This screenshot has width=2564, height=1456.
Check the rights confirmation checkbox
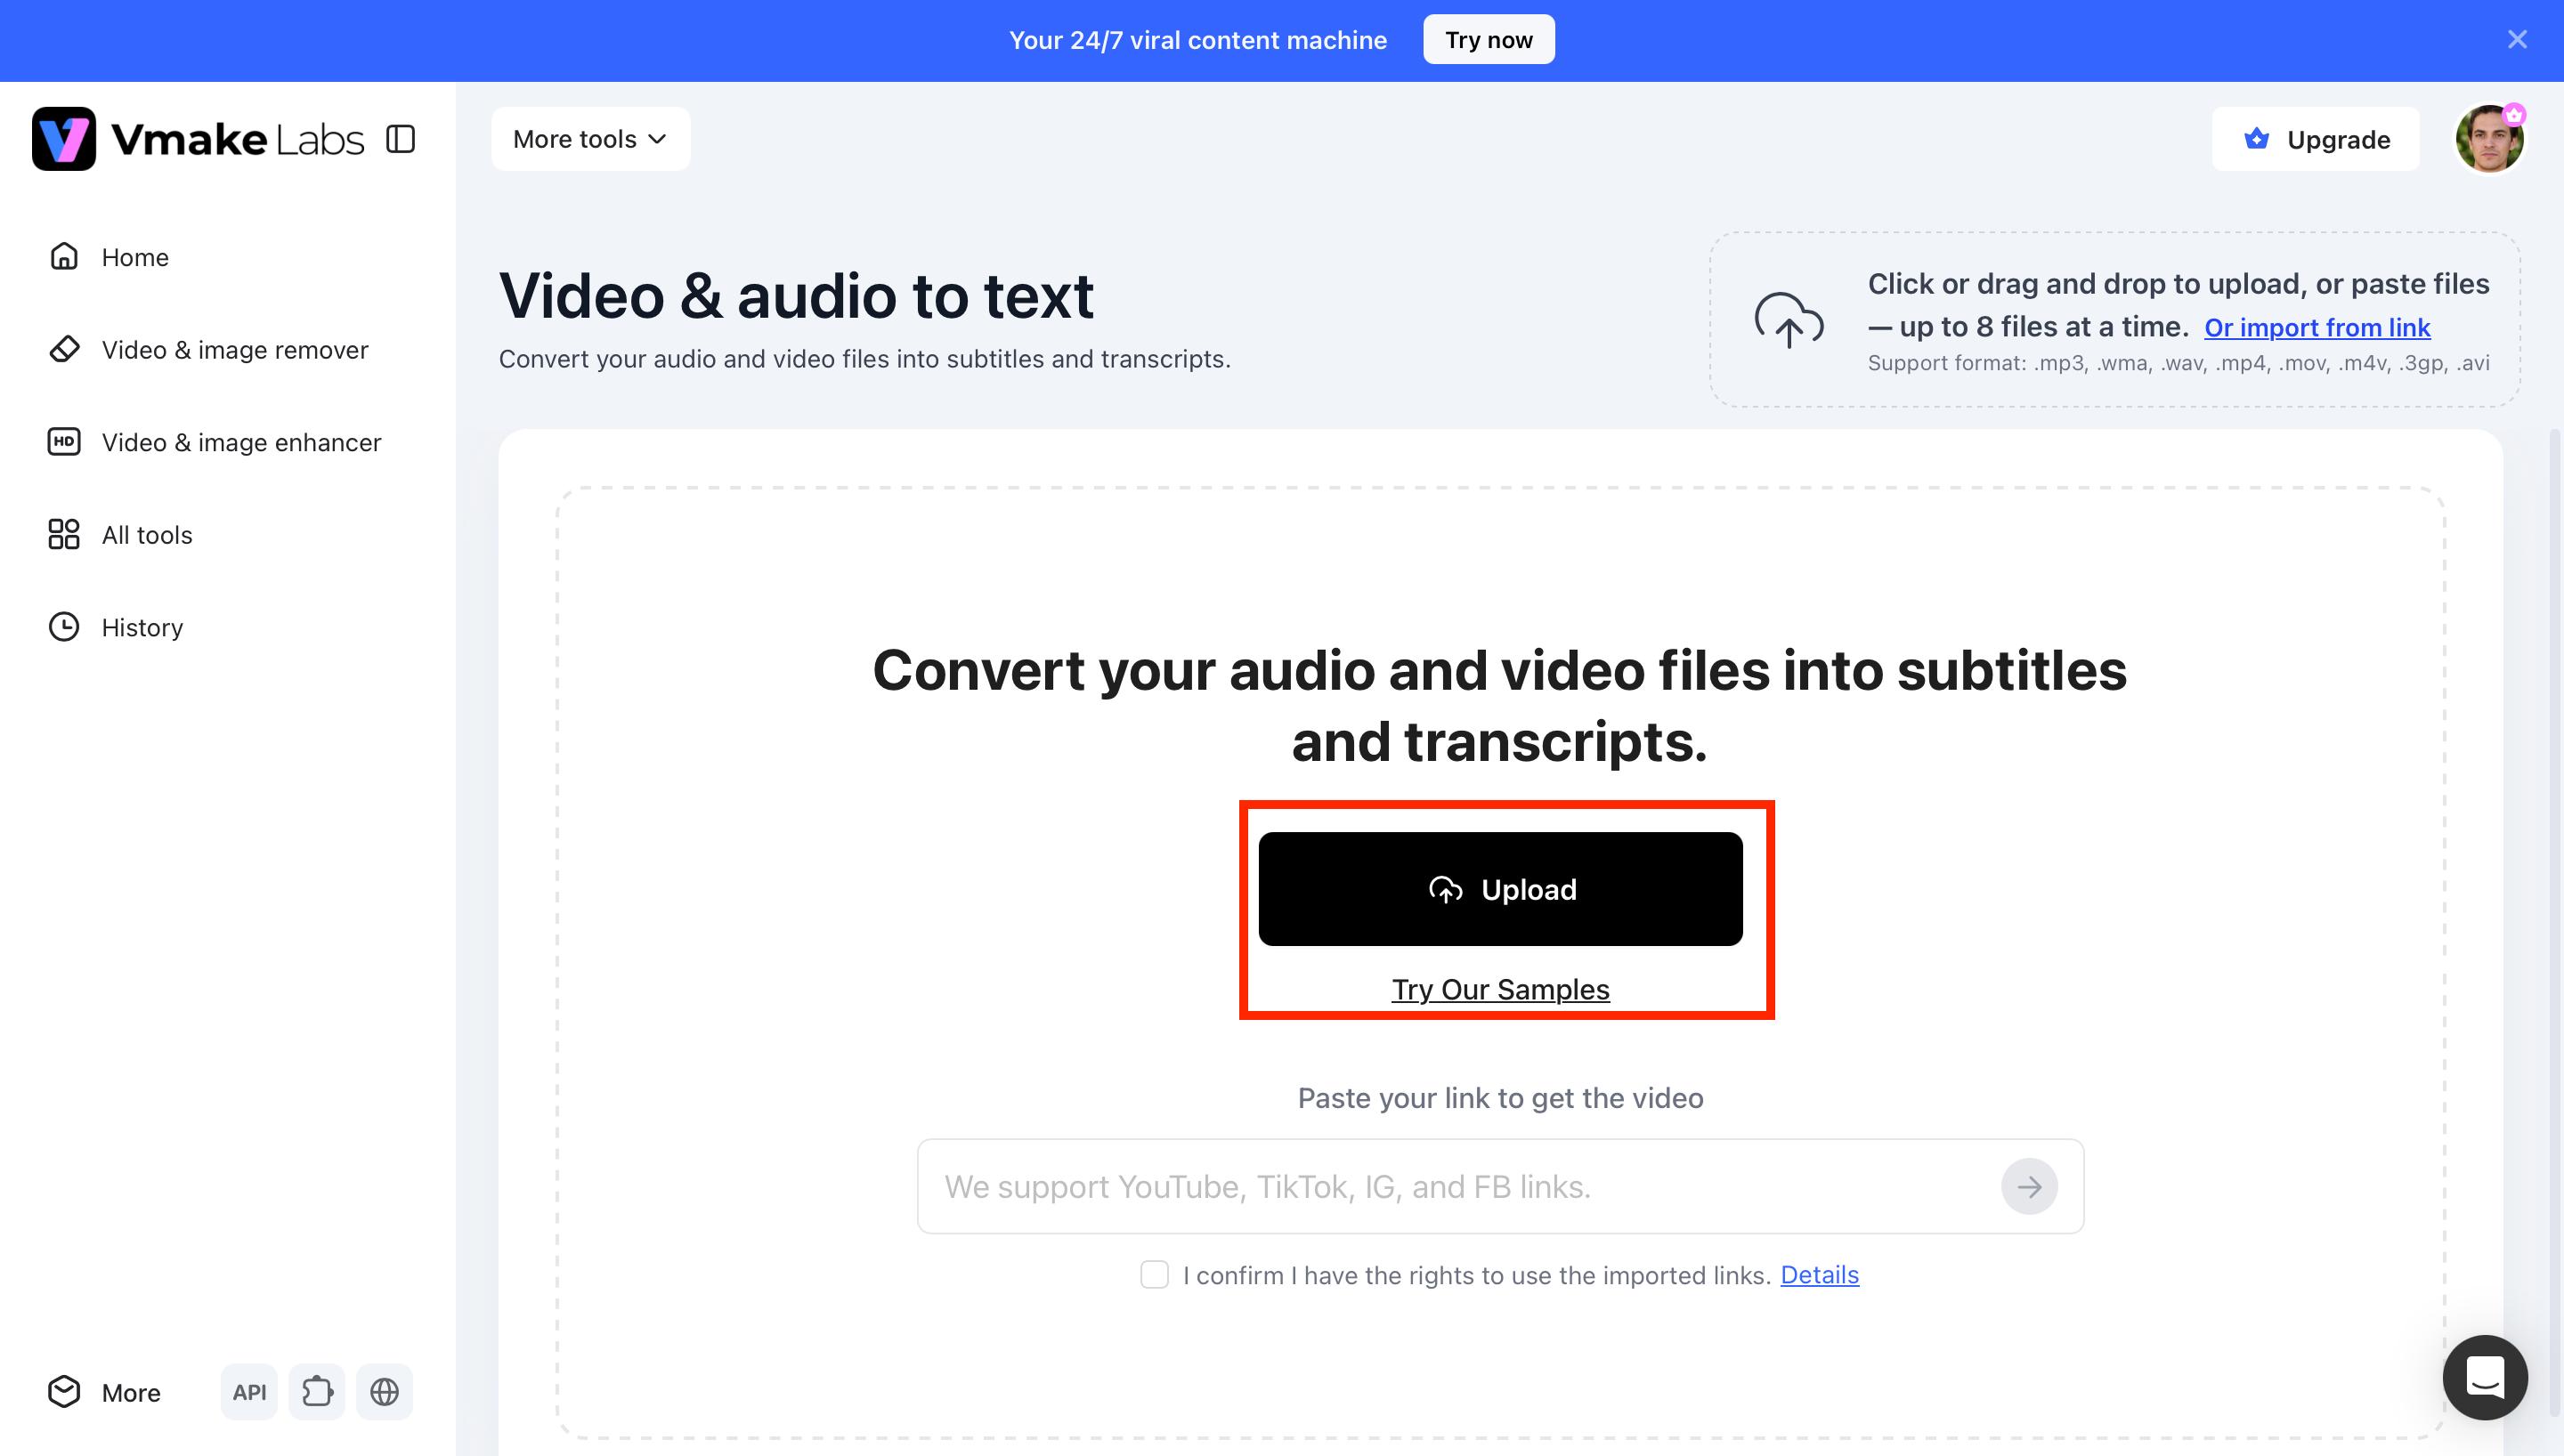coord(1154,1275)
